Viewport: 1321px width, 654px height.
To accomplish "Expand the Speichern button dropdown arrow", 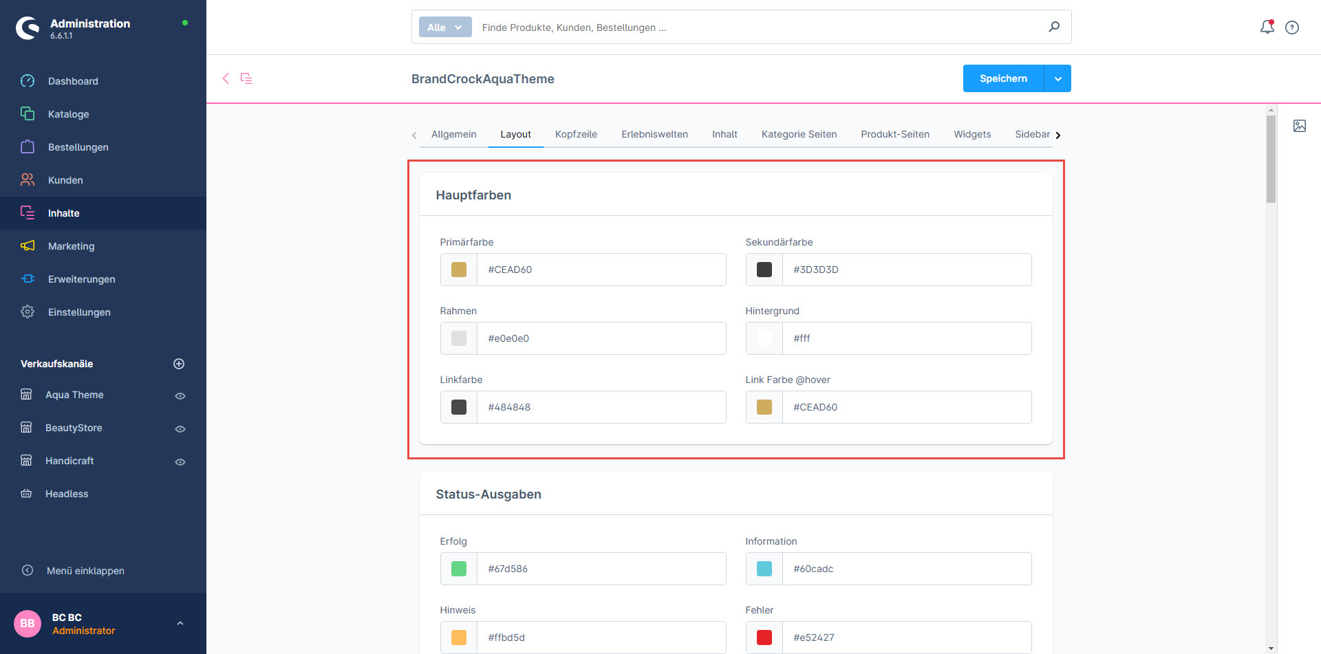I will (1057, 79).
